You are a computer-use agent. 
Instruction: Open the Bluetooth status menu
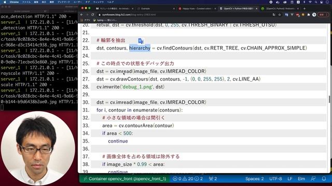(304, 2)
